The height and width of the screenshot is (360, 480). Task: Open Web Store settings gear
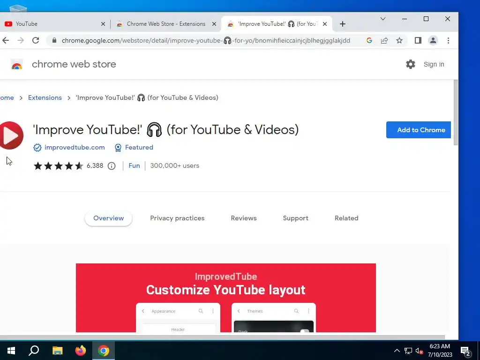pyautogui.click(x=411, y=64)
